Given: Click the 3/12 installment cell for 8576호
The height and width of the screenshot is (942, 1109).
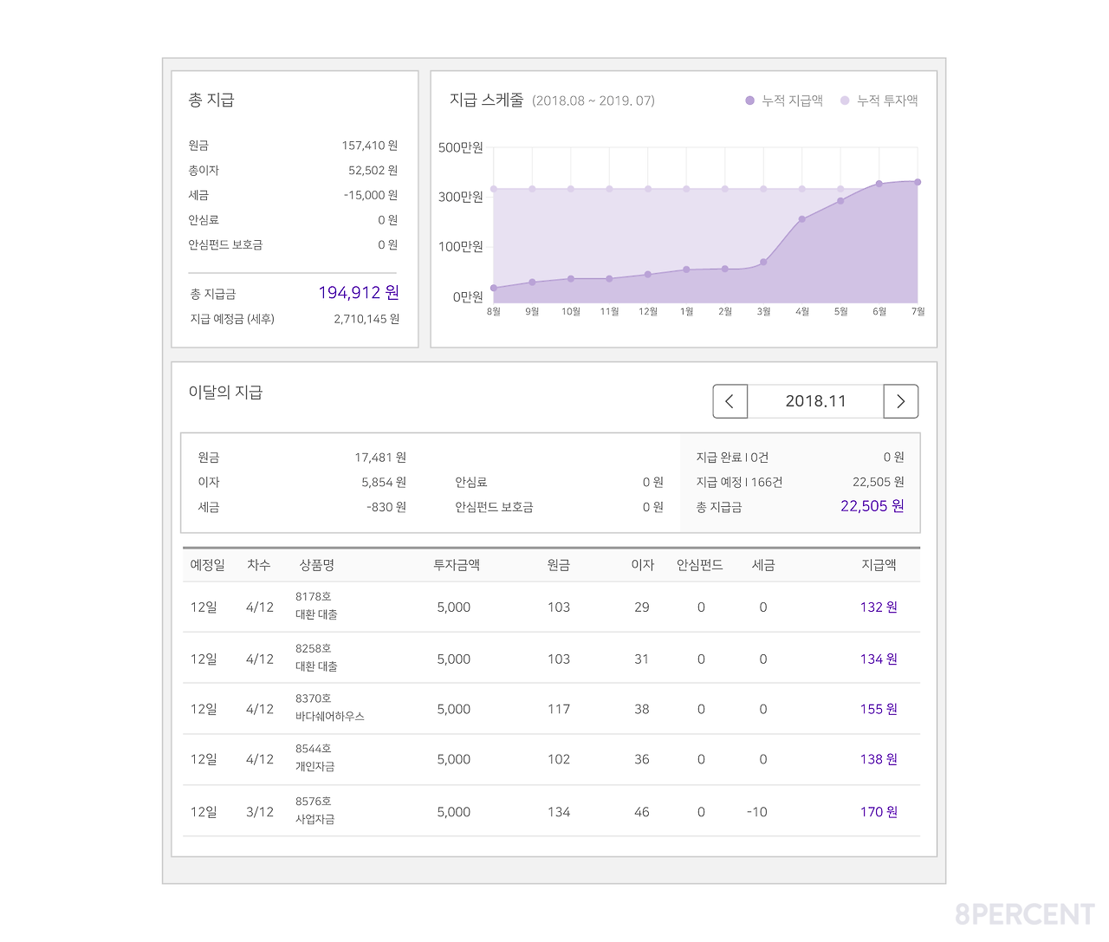Looking at the screenshot, I should pyautogui.click(x=260, y=812).
